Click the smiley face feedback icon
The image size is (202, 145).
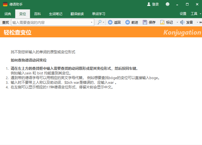click(168, 4)
